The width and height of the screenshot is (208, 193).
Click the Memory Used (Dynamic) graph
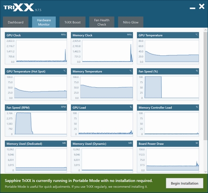click(x=107, y=159)
